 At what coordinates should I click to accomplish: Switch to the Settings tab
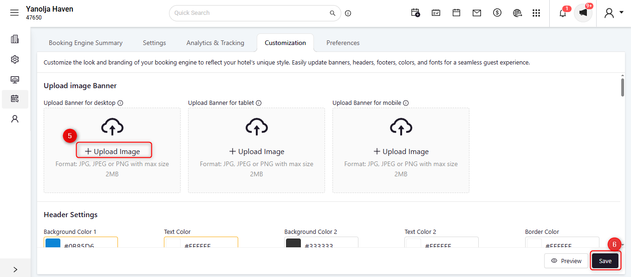pos(154,43)
